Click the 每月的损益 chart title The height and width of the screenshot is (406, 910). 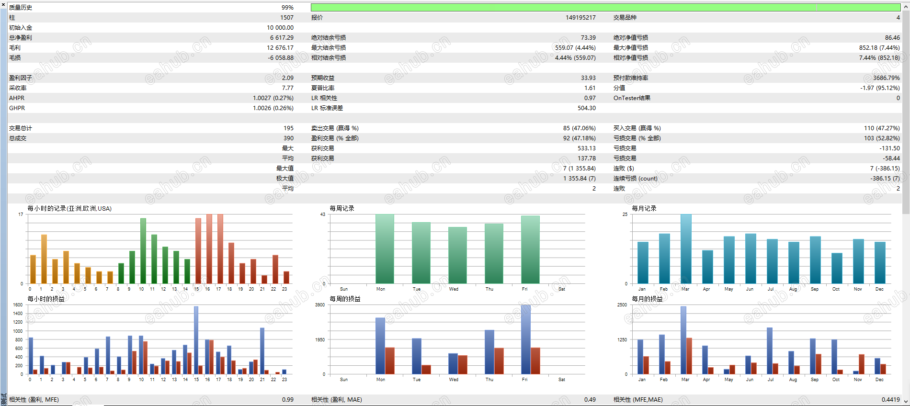[x=647, y=299]
